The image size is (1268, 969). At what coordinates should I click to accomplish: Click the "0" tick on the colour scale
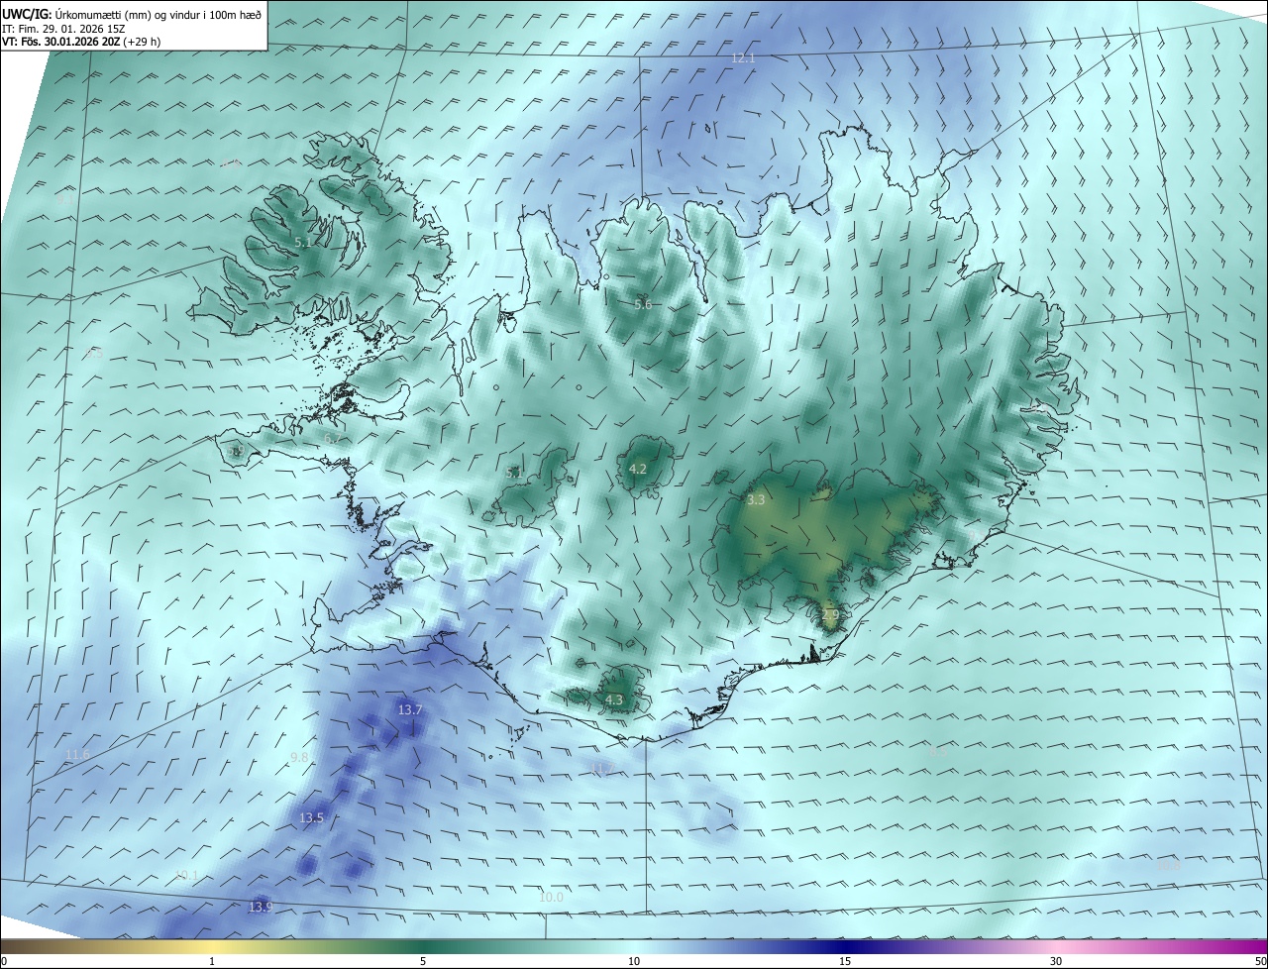(x=4, y=962)
